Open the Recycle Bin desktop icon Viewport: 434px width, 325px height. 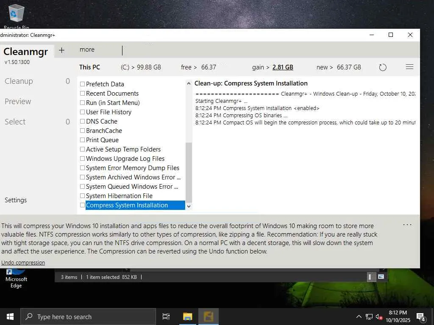(17, 16)
